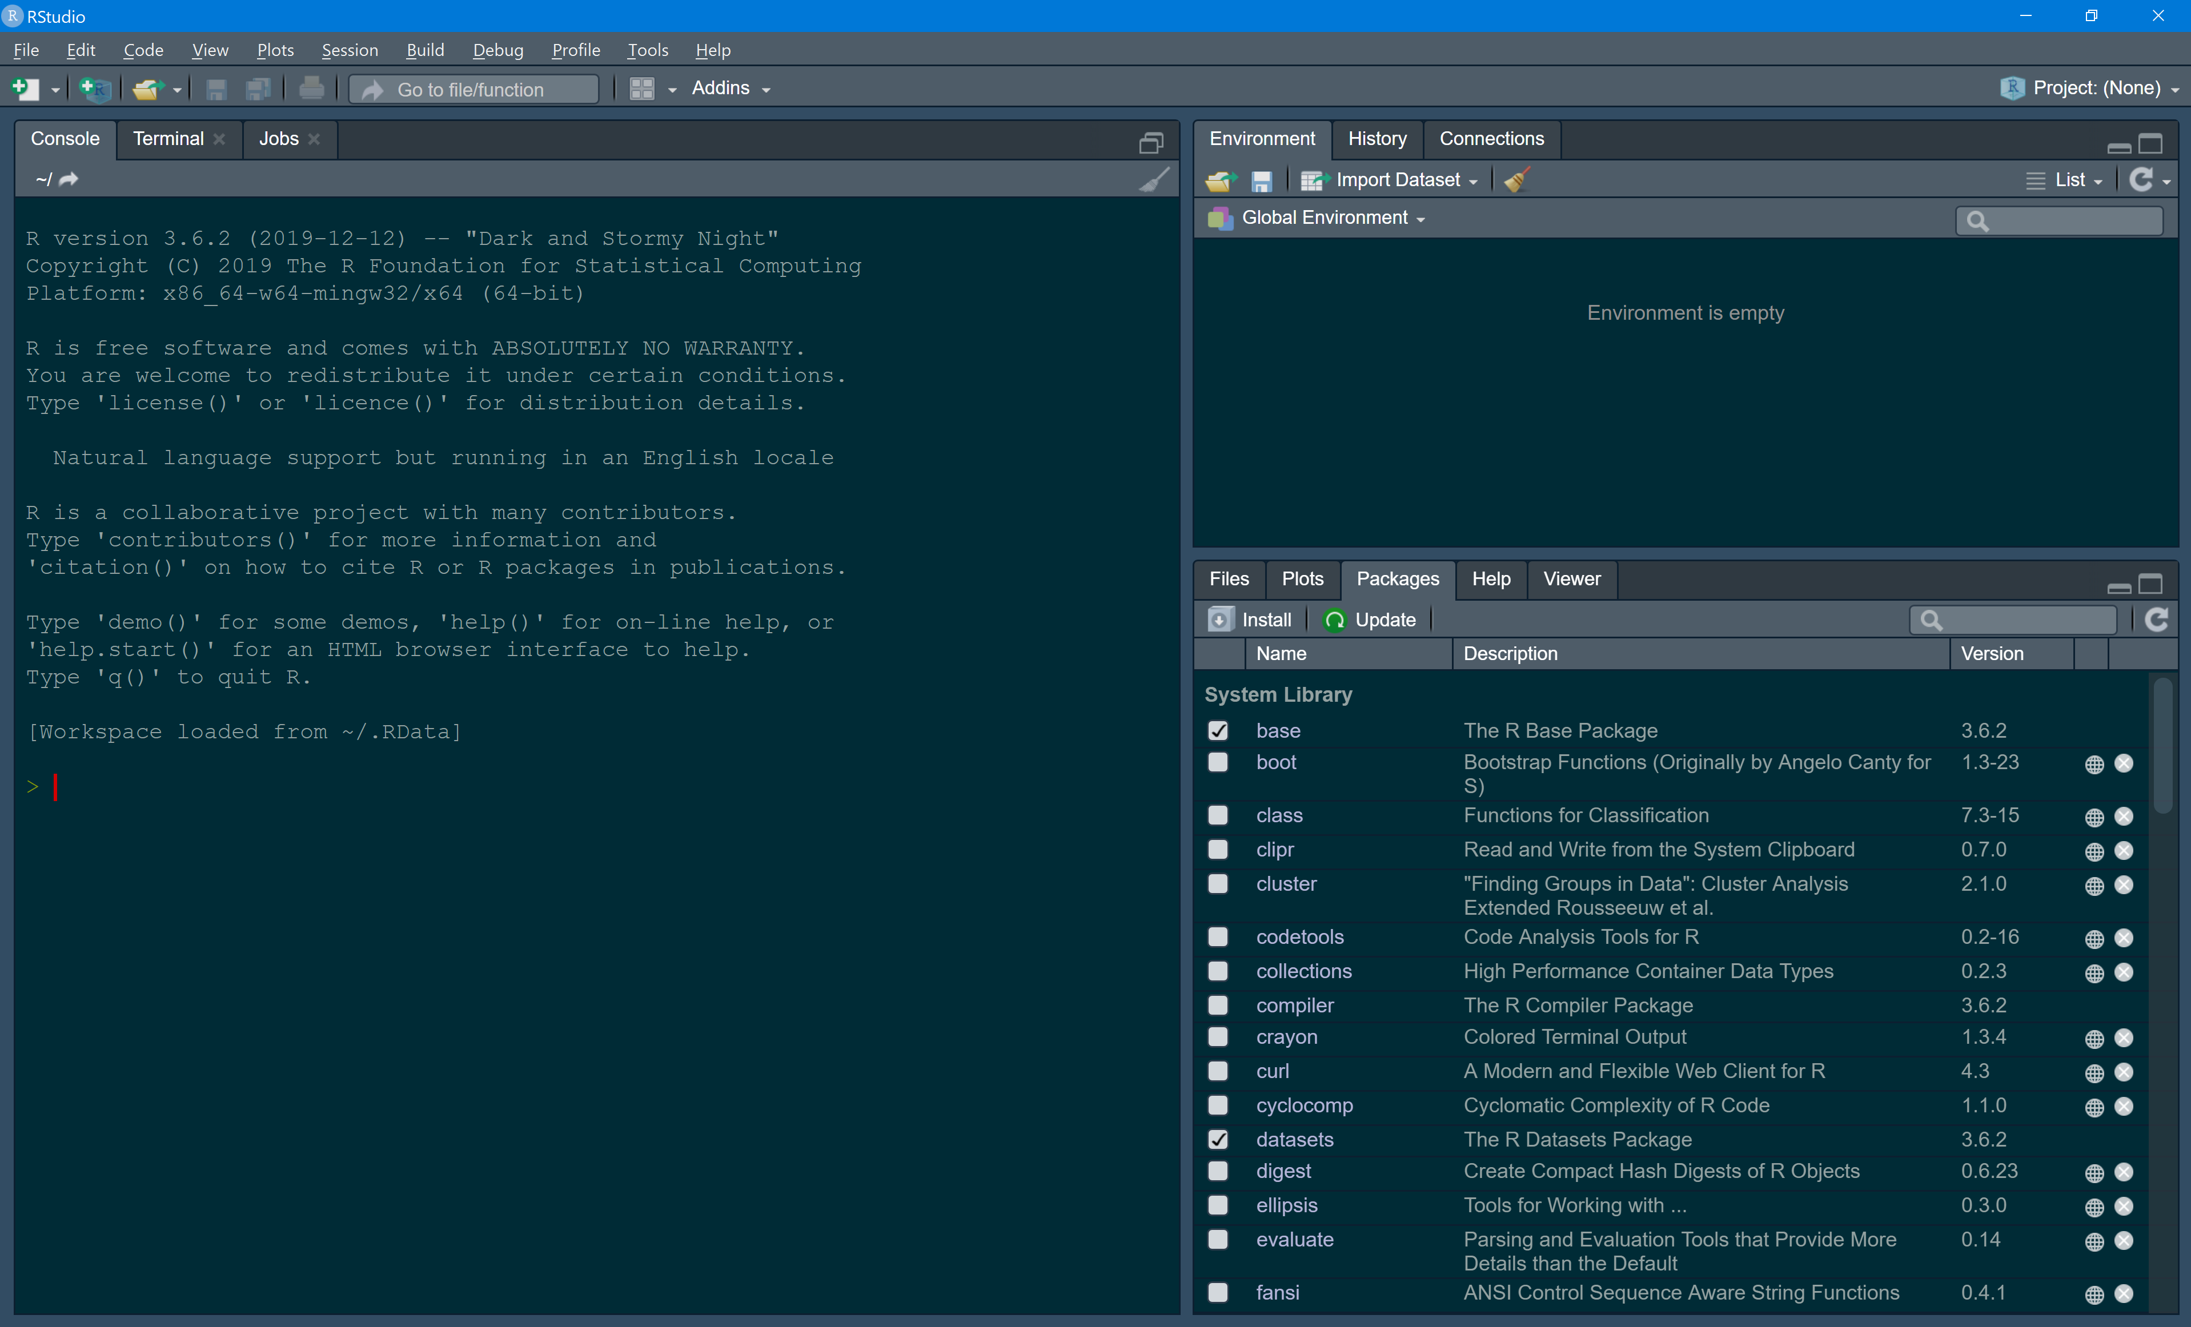Click the New File icon in toolbar
Screen dimensions: 2191x1327
[25, 89]
